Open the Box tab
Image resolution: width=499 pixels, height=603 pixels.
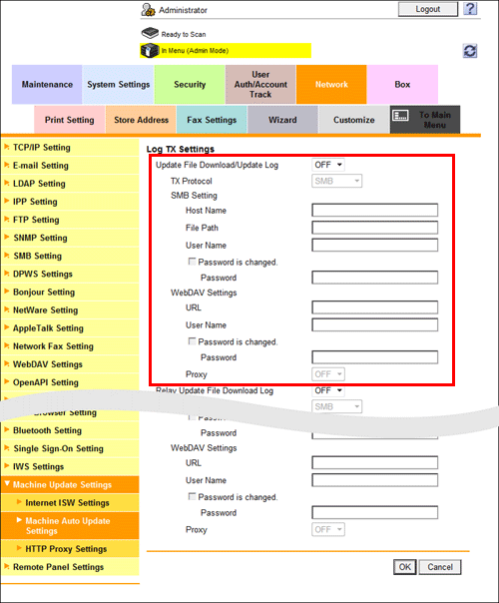(402, 84)
